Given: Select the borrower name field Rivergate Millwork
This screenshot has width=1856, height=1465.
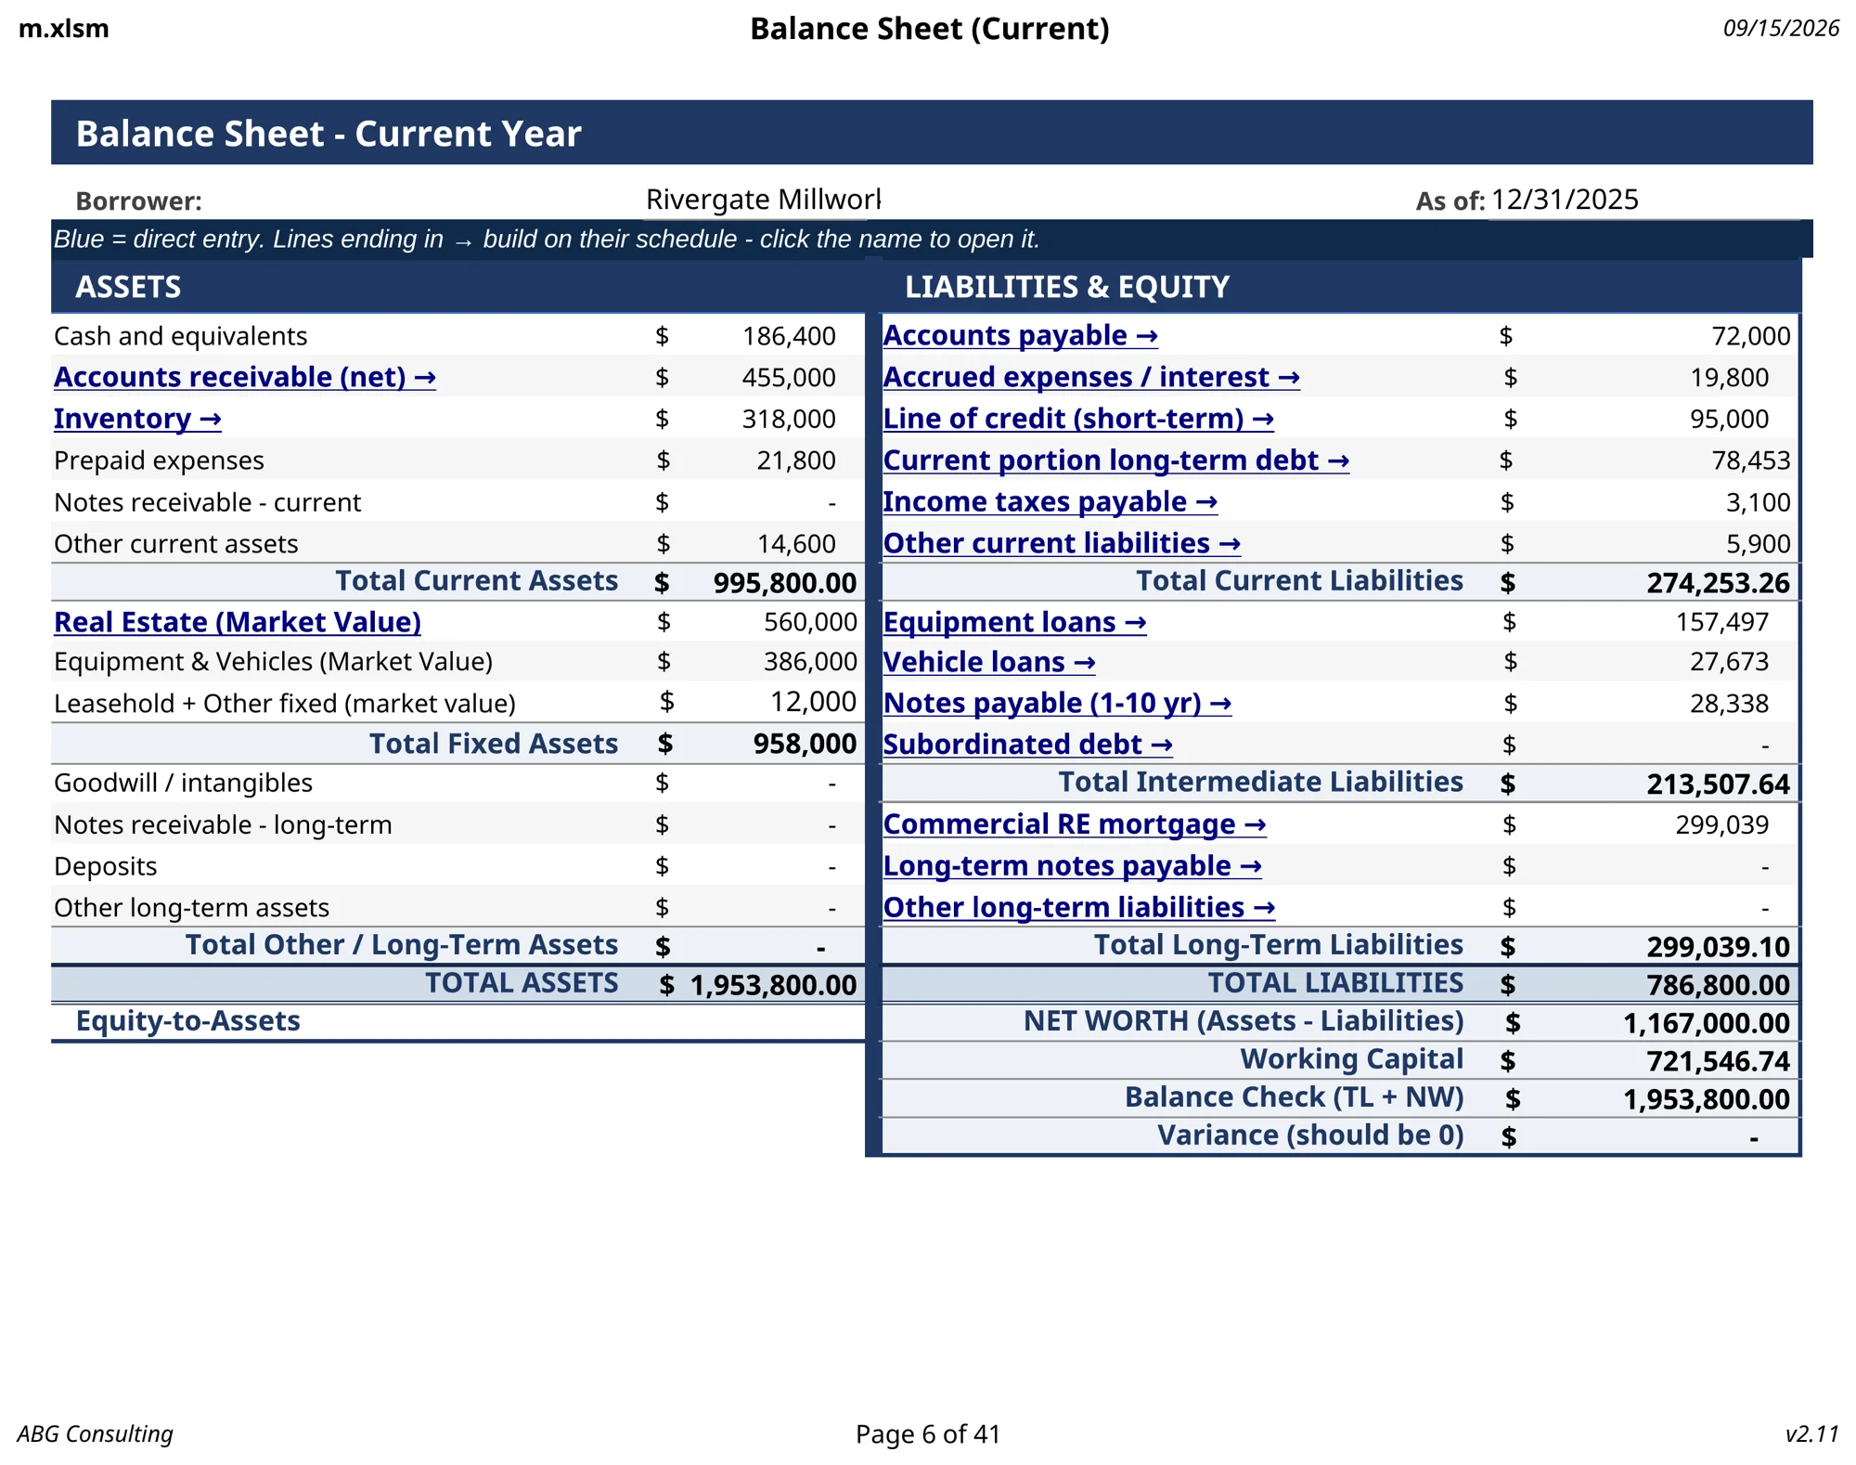Looking at the screenshot, I should [763, 200].
